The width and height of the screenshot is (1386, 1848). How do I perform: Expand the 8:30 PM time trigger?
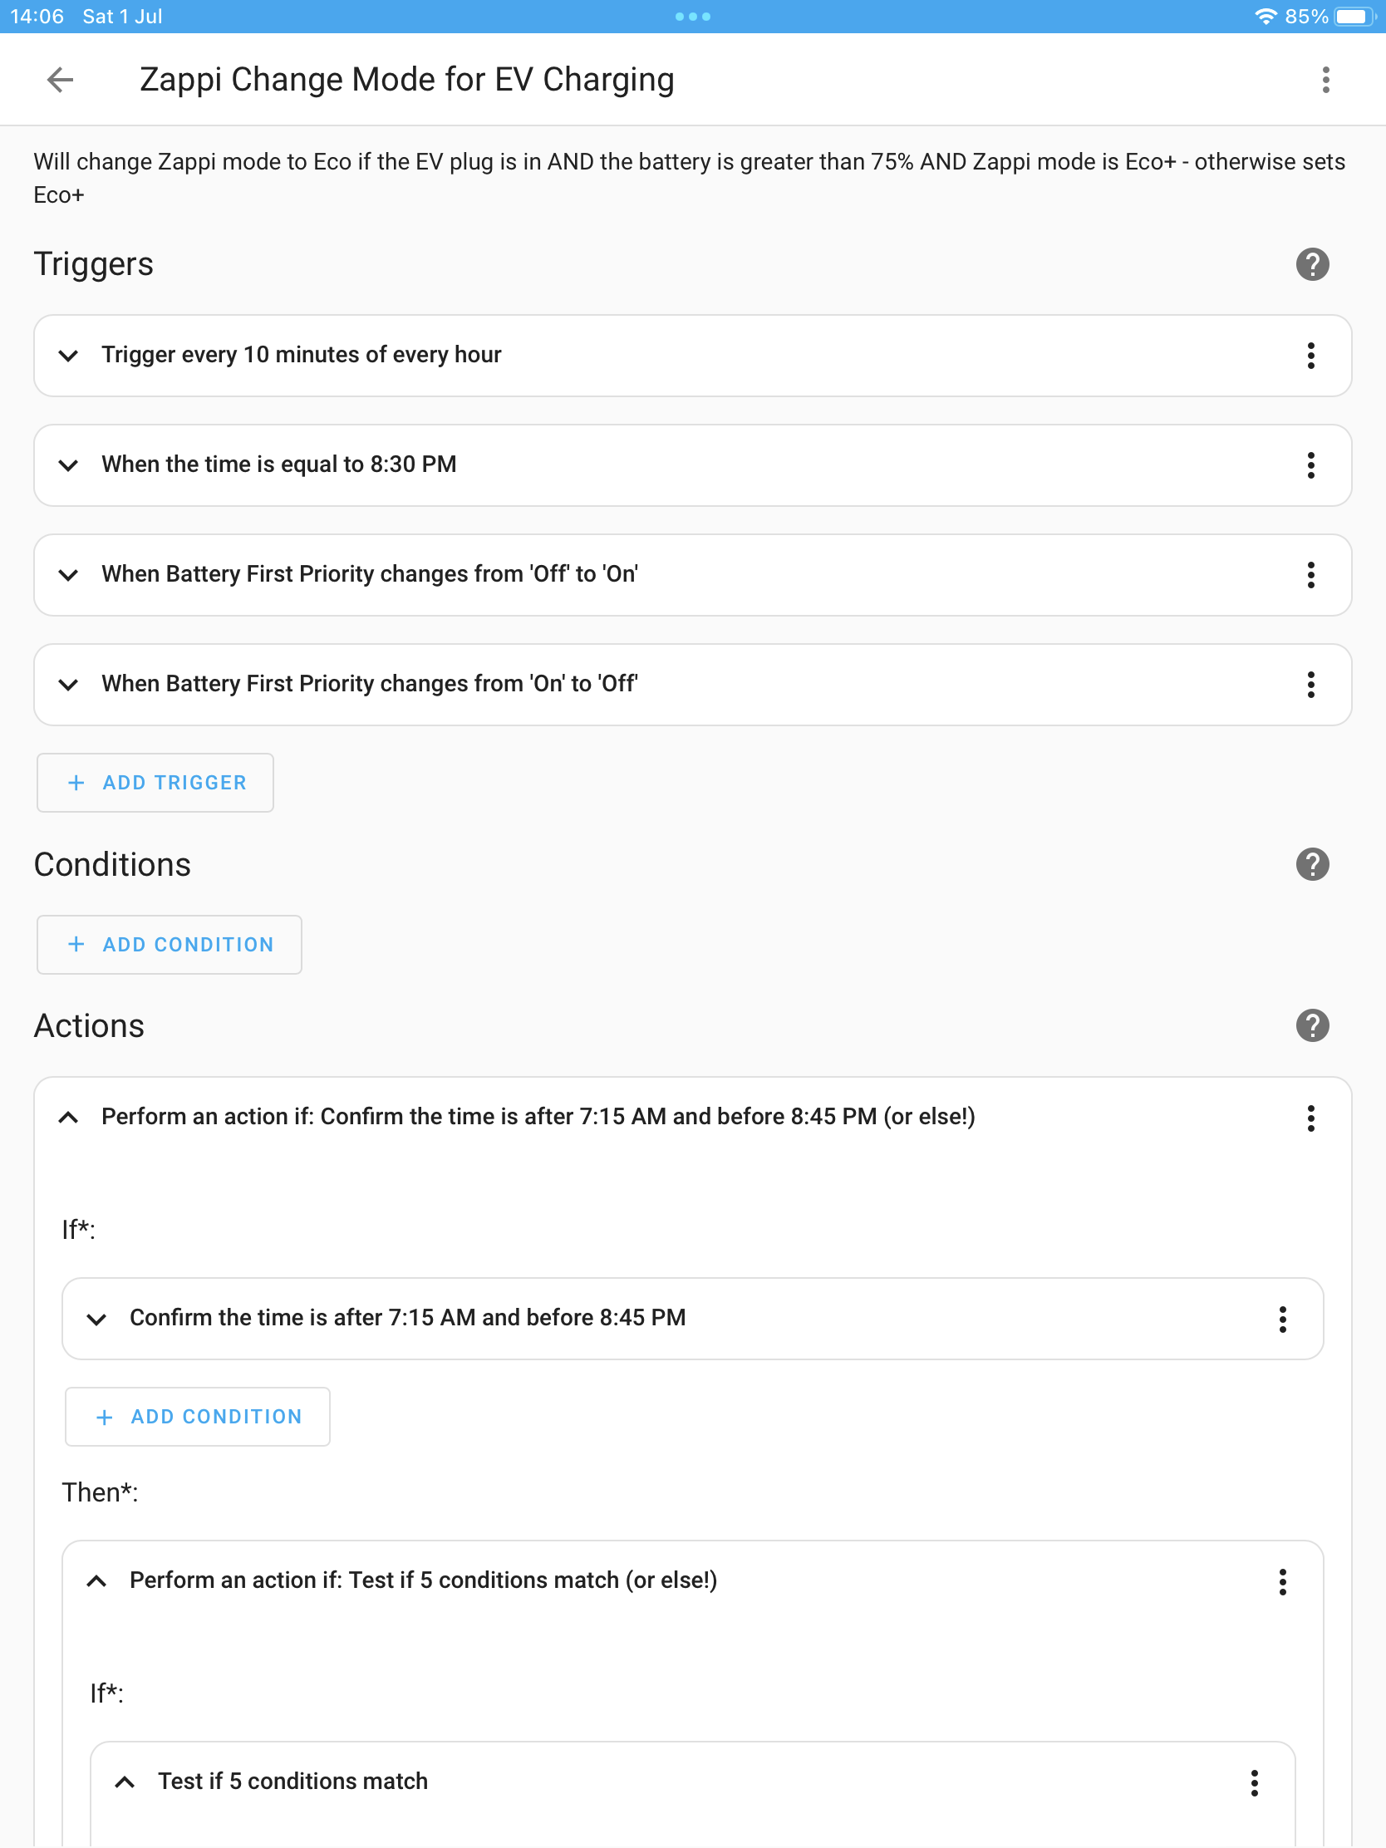coord(68,465)
